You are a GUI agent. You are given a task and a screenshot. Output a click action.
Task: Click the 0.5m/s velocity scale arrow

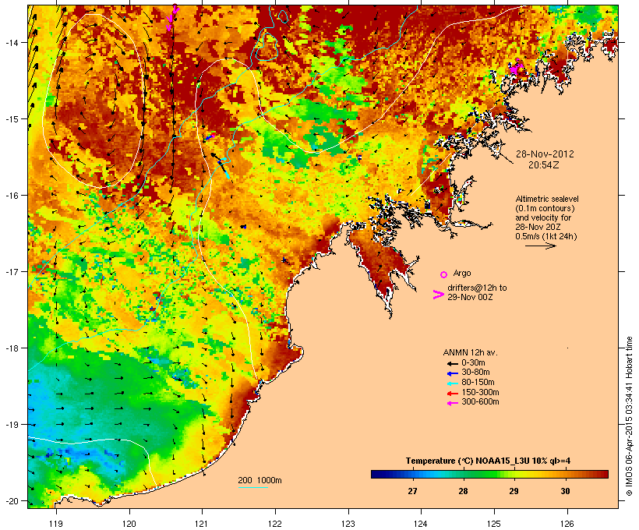pos(540,246)
